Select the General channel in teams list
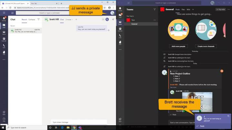Image resolution: width=232 pixels, height=130 pixels. tap(141, 24)
